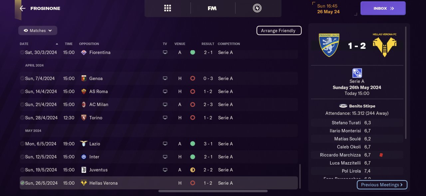Image resolution: width=426 pixels, height=196 pixels.
Task: Toggle checkmark on Lazio fixture row
Action: click(x=22, y=144)
